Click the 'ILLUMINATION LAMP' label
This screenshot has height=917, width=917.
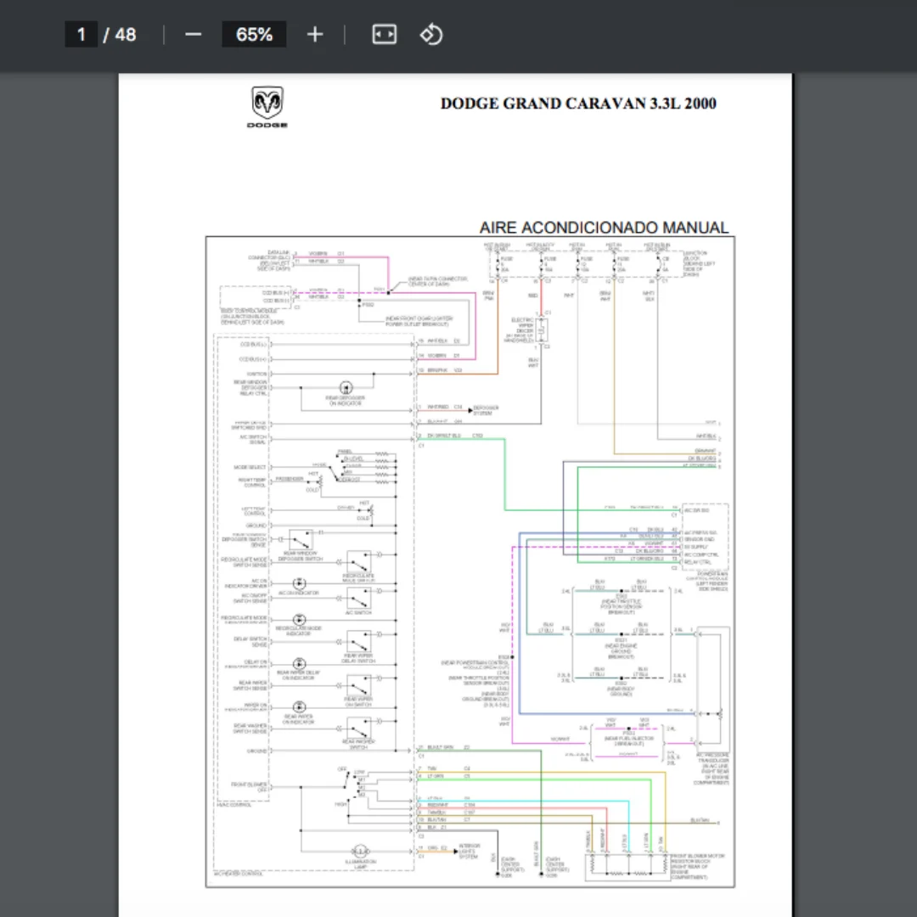pyautogui.click(x=360, y=864)
